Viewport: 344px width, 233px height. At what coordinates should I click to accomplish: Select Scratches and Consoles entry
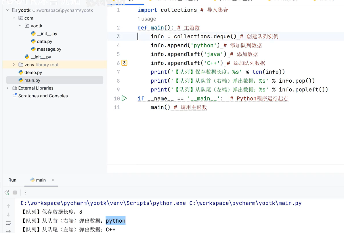tap(43, 96)
